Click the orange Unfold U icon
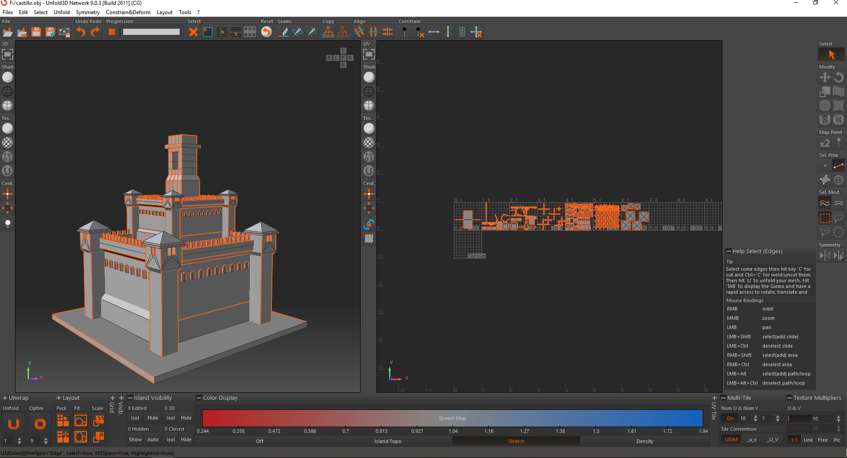 pos(14,424)
